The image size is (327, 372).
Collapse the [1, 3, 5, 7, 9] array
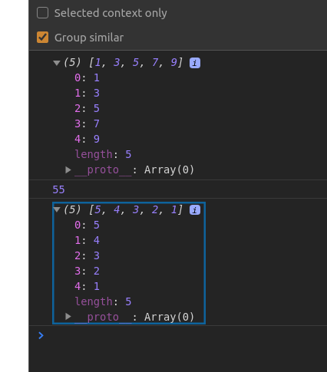click(57, 63)
